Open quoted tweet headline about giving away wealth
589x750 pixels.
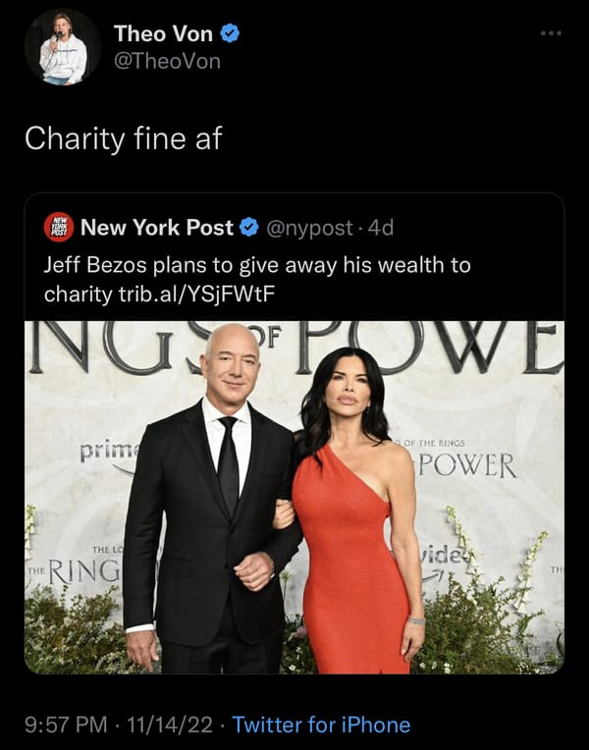pos(257,280)
